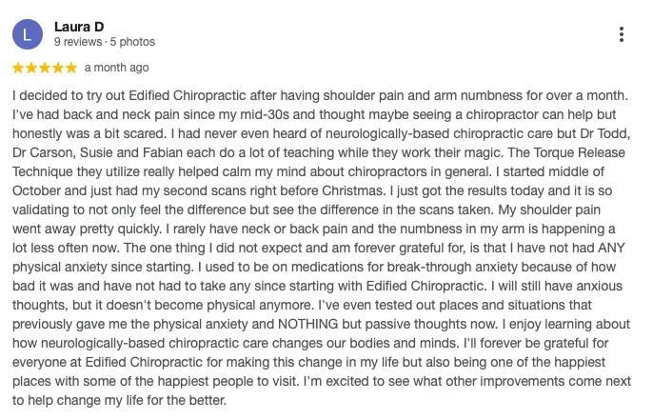Click the capitalized word "ANY" in the review

tap(611, 248)
